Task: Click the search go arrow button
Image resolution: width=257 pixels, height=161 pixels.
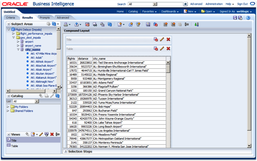Action: point(185,4)
